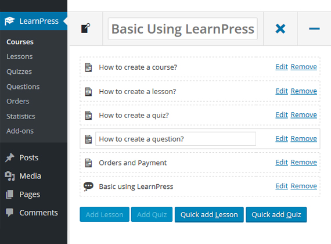
Task: Open Media menu label
Action: [30, 176]
